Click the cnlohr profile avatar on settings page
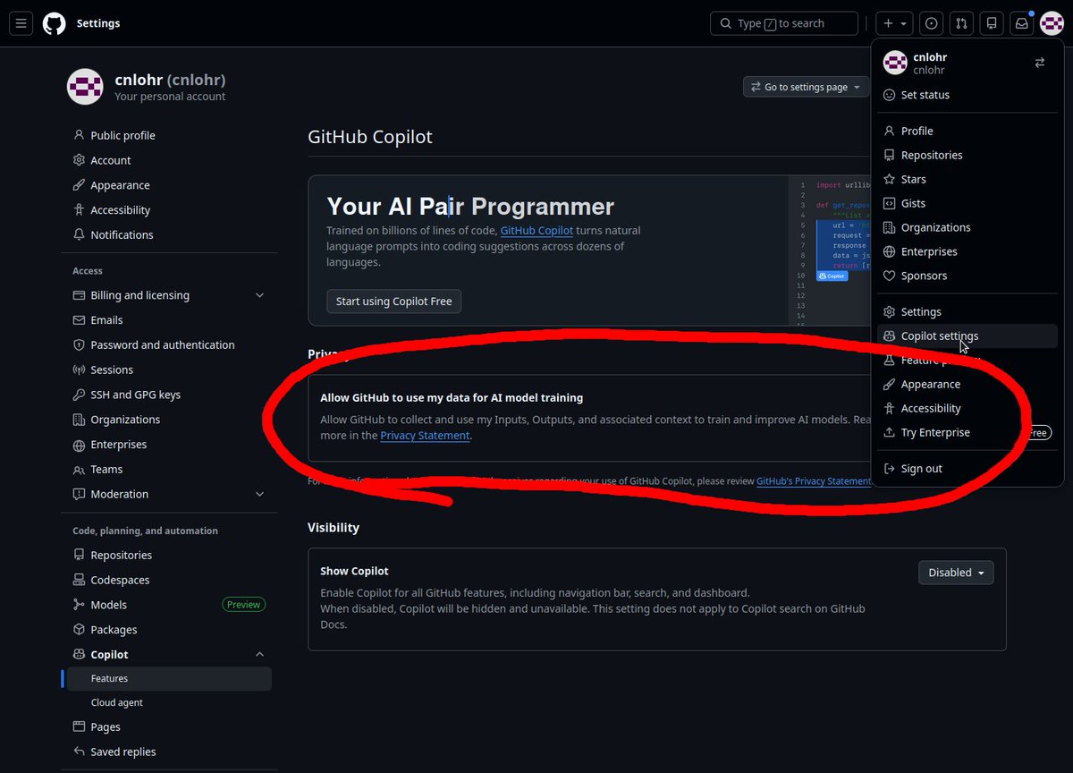 (85, 87)
